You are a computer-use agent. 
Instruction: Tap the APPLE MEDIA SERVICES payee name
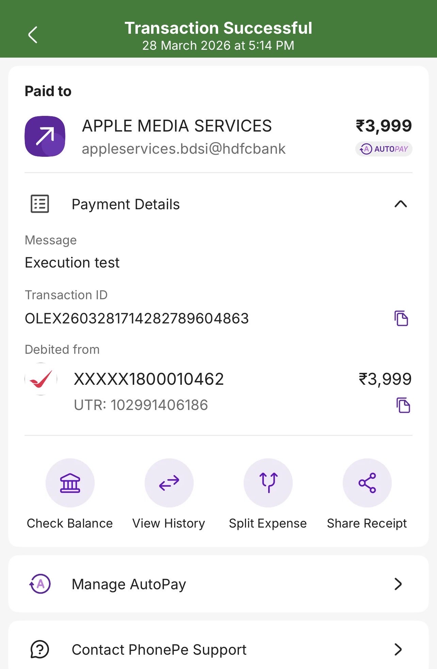(x=177, y=126)
